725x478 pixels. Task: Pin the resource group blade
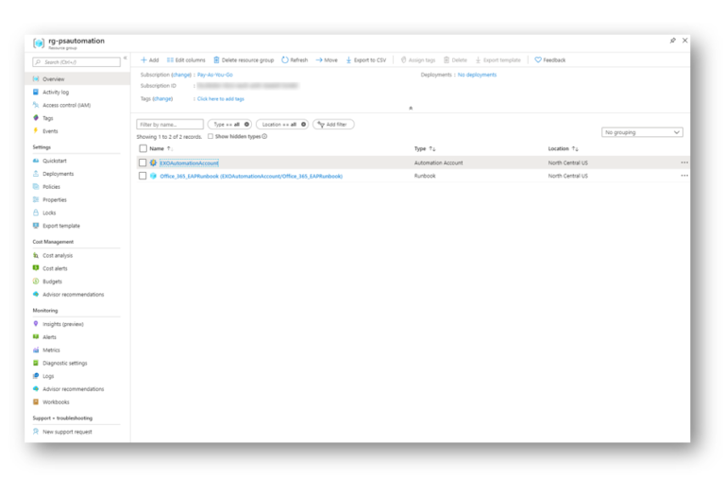[673, 41]
